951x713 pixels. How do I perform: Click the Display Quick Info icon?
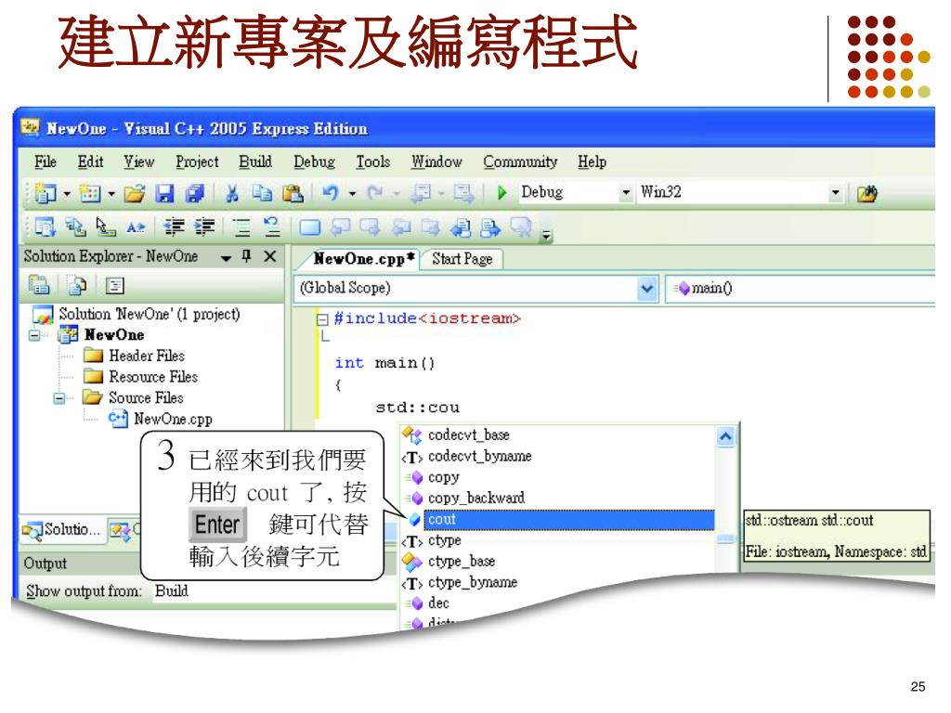click(106, 227)
